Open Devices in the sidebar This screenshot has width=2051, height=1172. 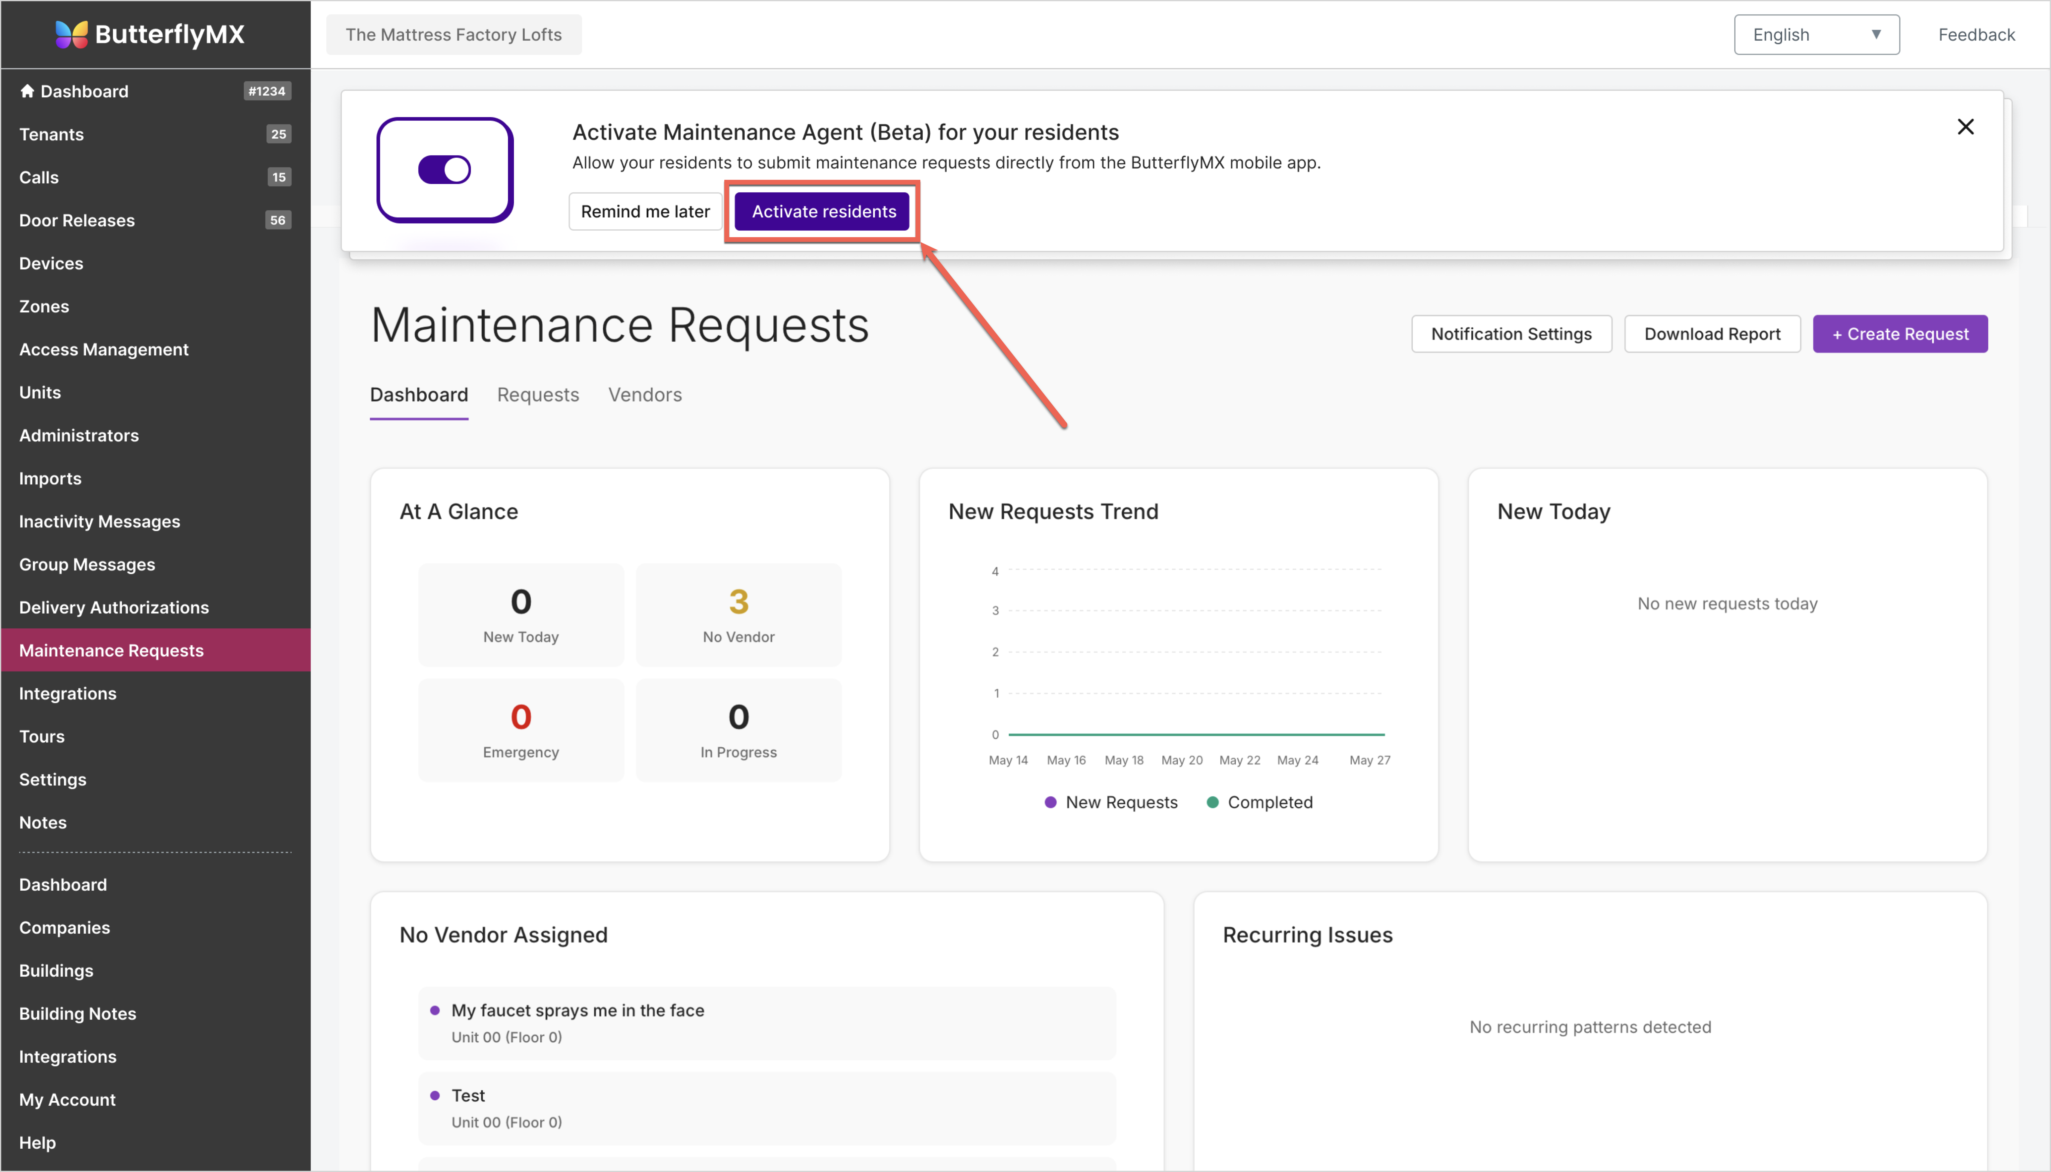pyautogui.click(x=155, y=263)
